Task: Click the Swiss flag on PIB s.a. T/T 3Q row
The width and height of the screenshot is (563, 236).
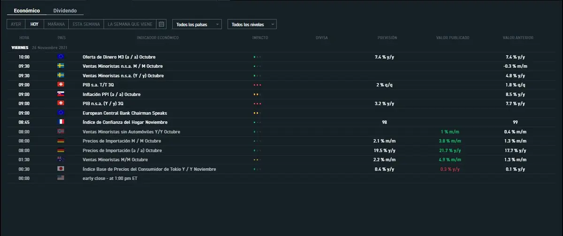Action: [61, 85]
